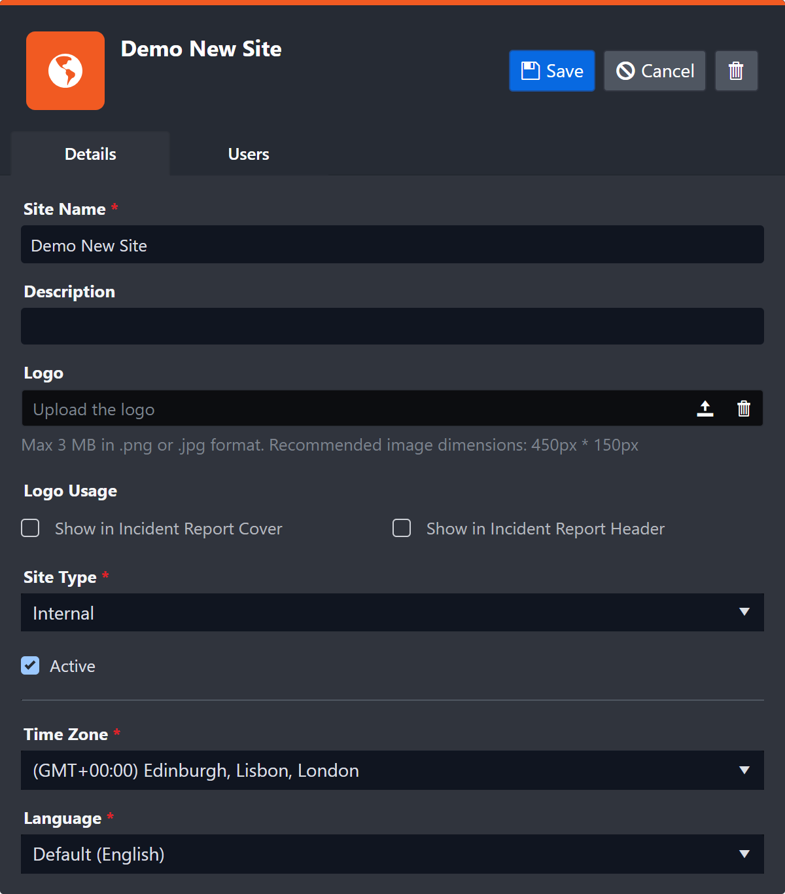Click the prohibition icon on Cancel

(x=626, y=70)
